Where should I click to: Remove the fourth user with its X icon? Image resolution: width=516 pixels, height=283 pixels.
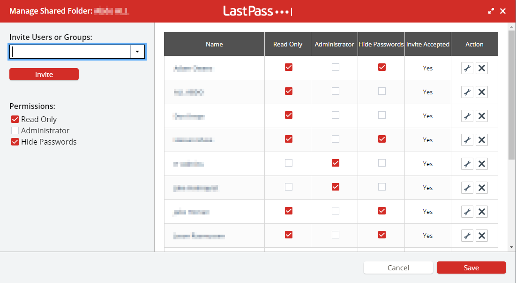[481, 140]
